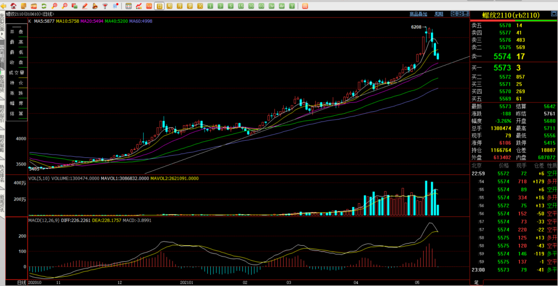The width and height of the screenshot is (558, 286).
Task: Open the funnel filter icon
Action: [105, 6]
